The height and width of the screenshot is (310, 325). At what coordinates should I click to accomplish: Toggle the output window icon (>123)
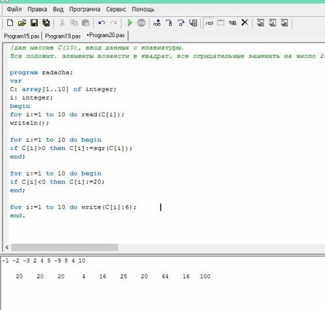tap(209, 23)
